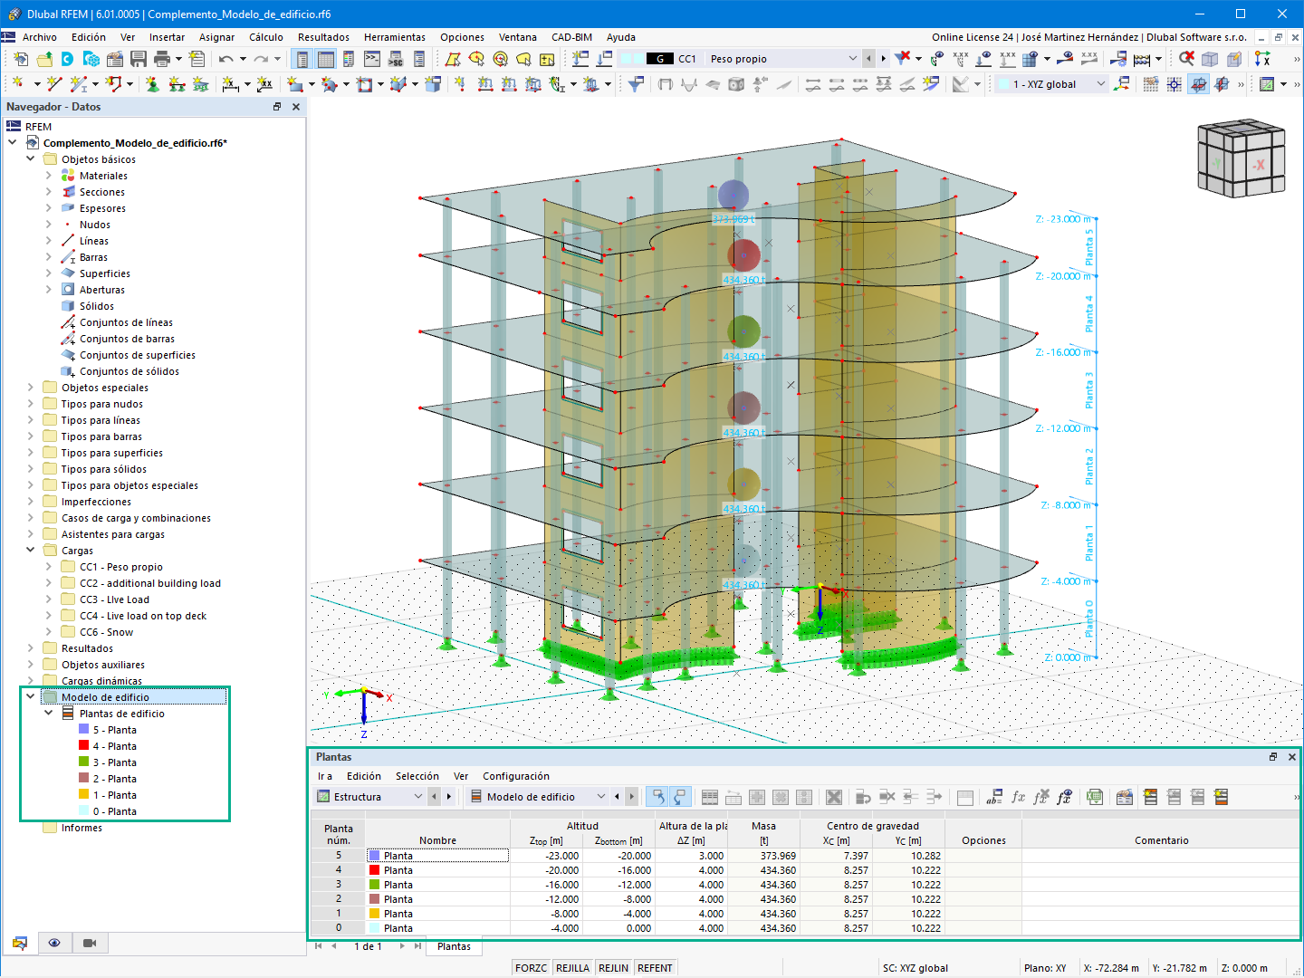Click the Print icon in toolbar
The height and width of the screenshot is (978, 1304).
162,59
